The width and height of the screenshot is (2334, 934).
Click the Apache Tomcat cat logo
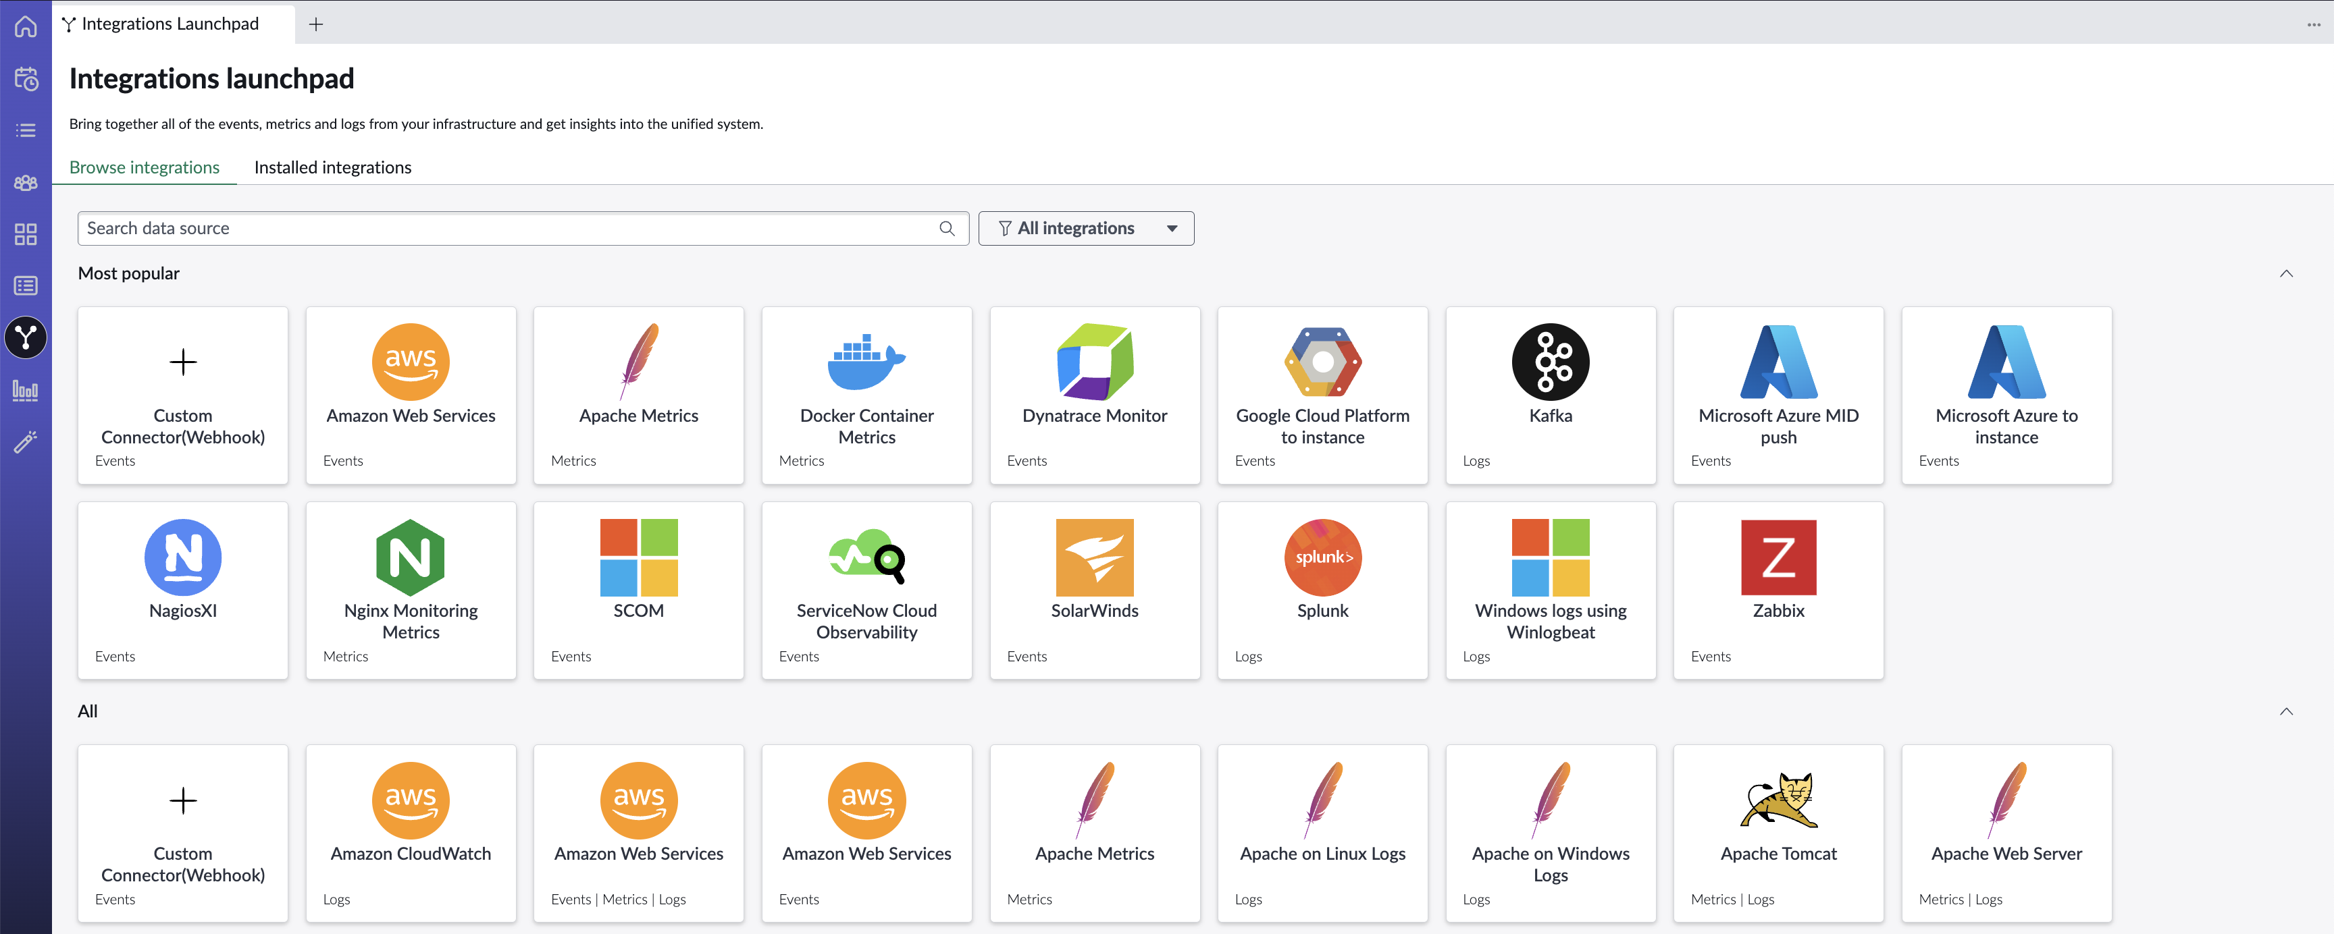click(1779, 801)
